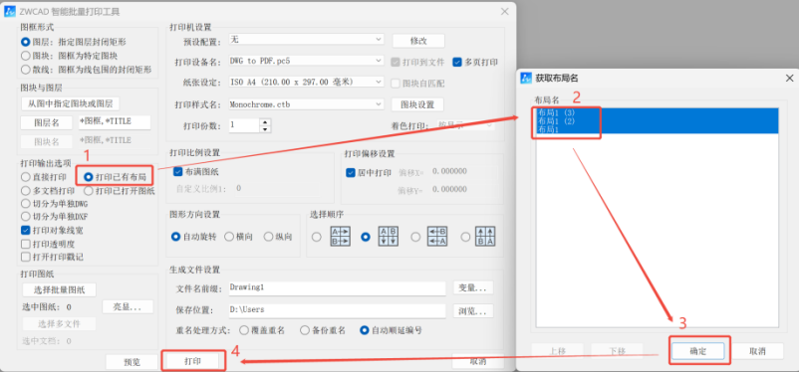Select top-down left-to-right order icon (A B ↓)

coord(389,237)
